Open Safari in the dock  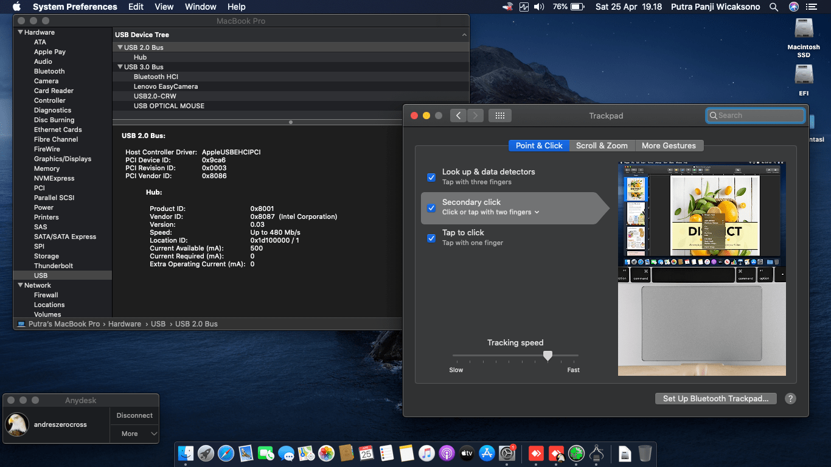[x=226, y=453]
